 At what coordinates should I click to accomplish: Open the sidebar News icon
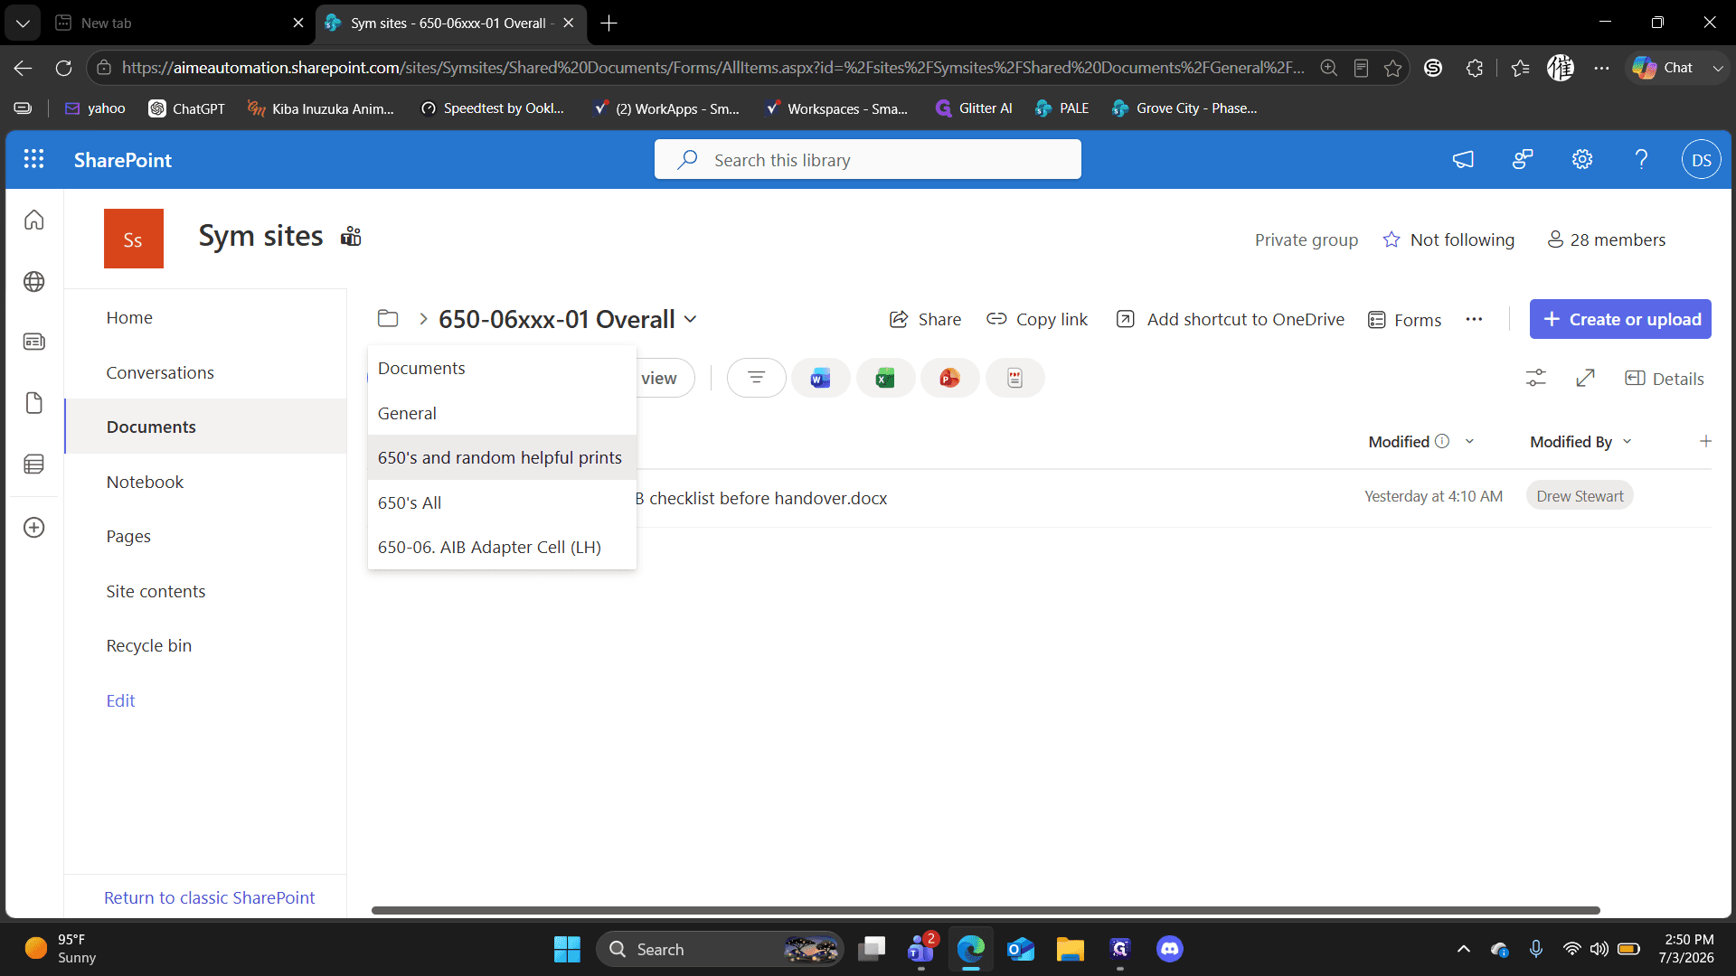[34, 342]
